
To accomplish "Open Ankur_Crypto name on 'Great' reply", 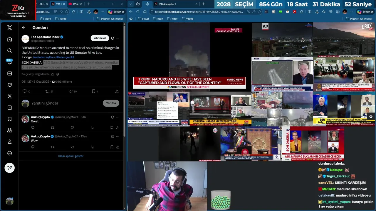I will point(40,117).
